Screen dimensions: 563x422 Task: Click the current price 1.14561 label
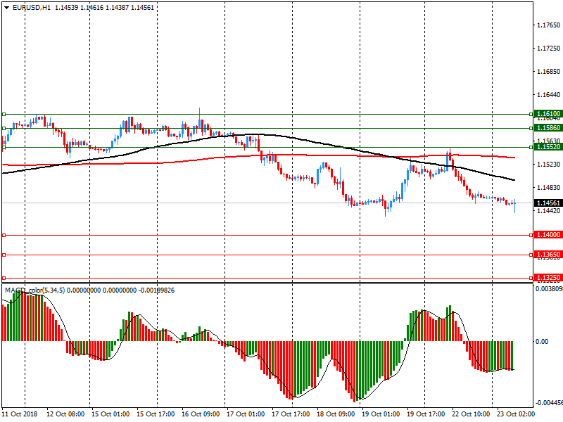click(x=548, y=203)
